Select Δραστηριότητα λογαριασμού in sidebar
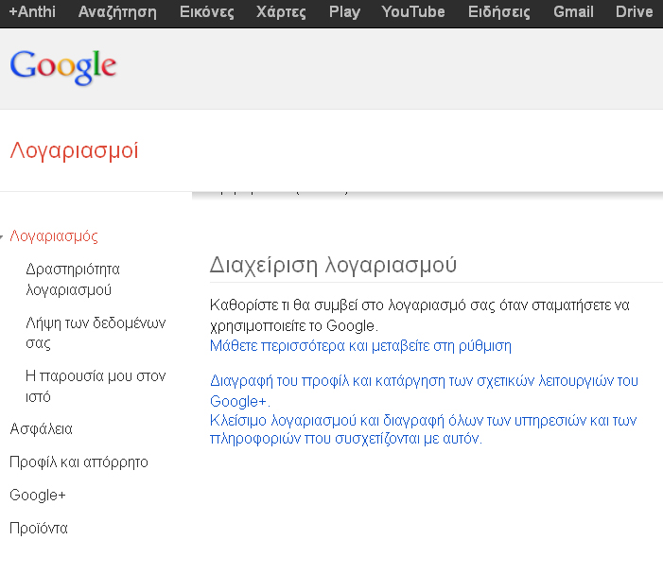The image size is (663, 575). [73, 279]
